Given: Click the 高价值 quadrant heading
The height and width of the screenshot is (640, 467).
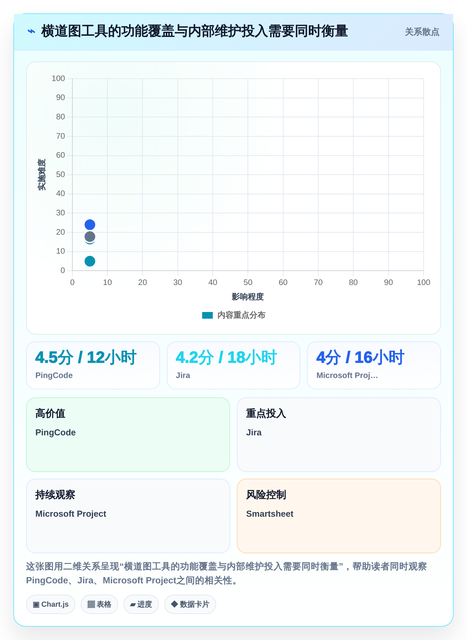Looking at the screenshot, I should (50, 413).
